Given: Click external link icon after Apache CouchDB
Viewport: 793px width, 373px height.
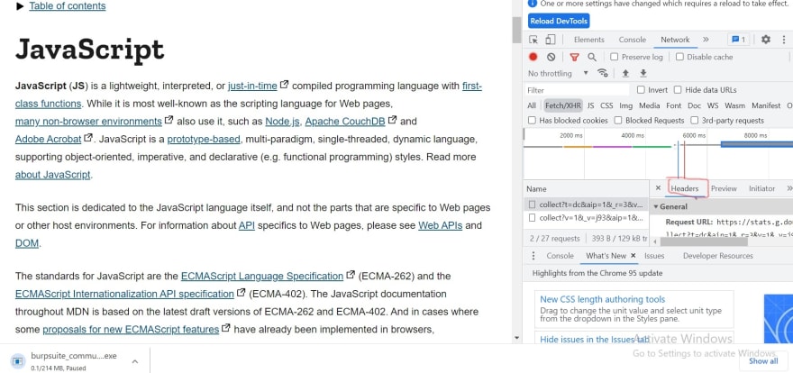Looking at the screenshot, I should point(392,121).
